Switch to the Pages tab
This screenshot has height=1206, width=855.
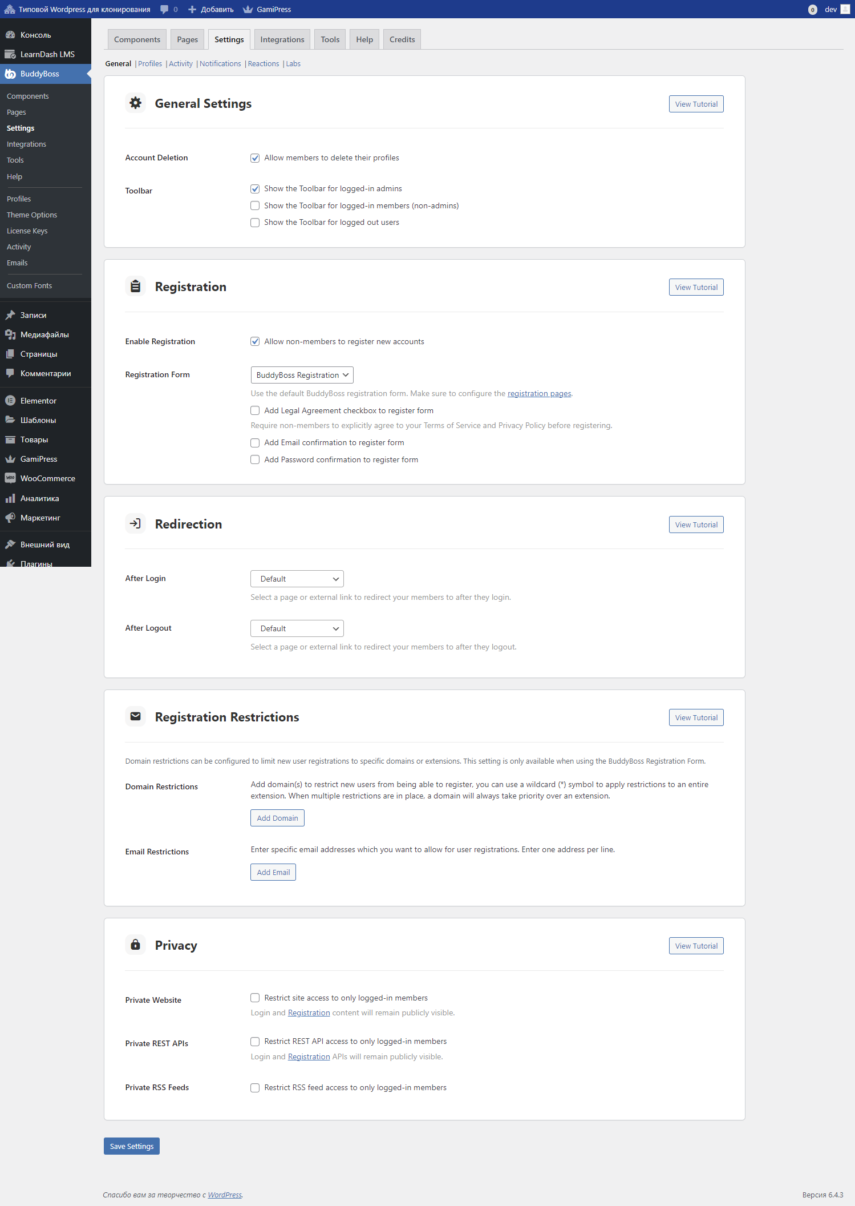[187, 39]
